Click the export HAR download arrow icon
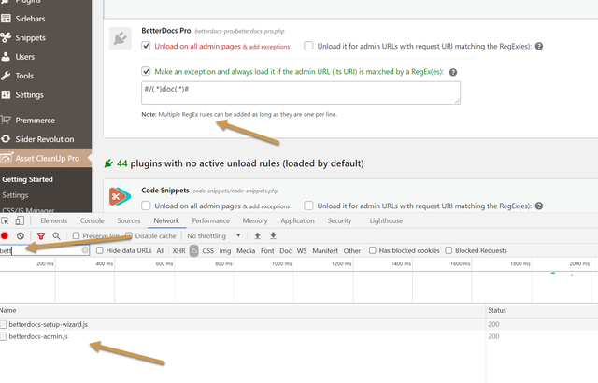Viewport: 598px width, 383px height. [273, 236]
